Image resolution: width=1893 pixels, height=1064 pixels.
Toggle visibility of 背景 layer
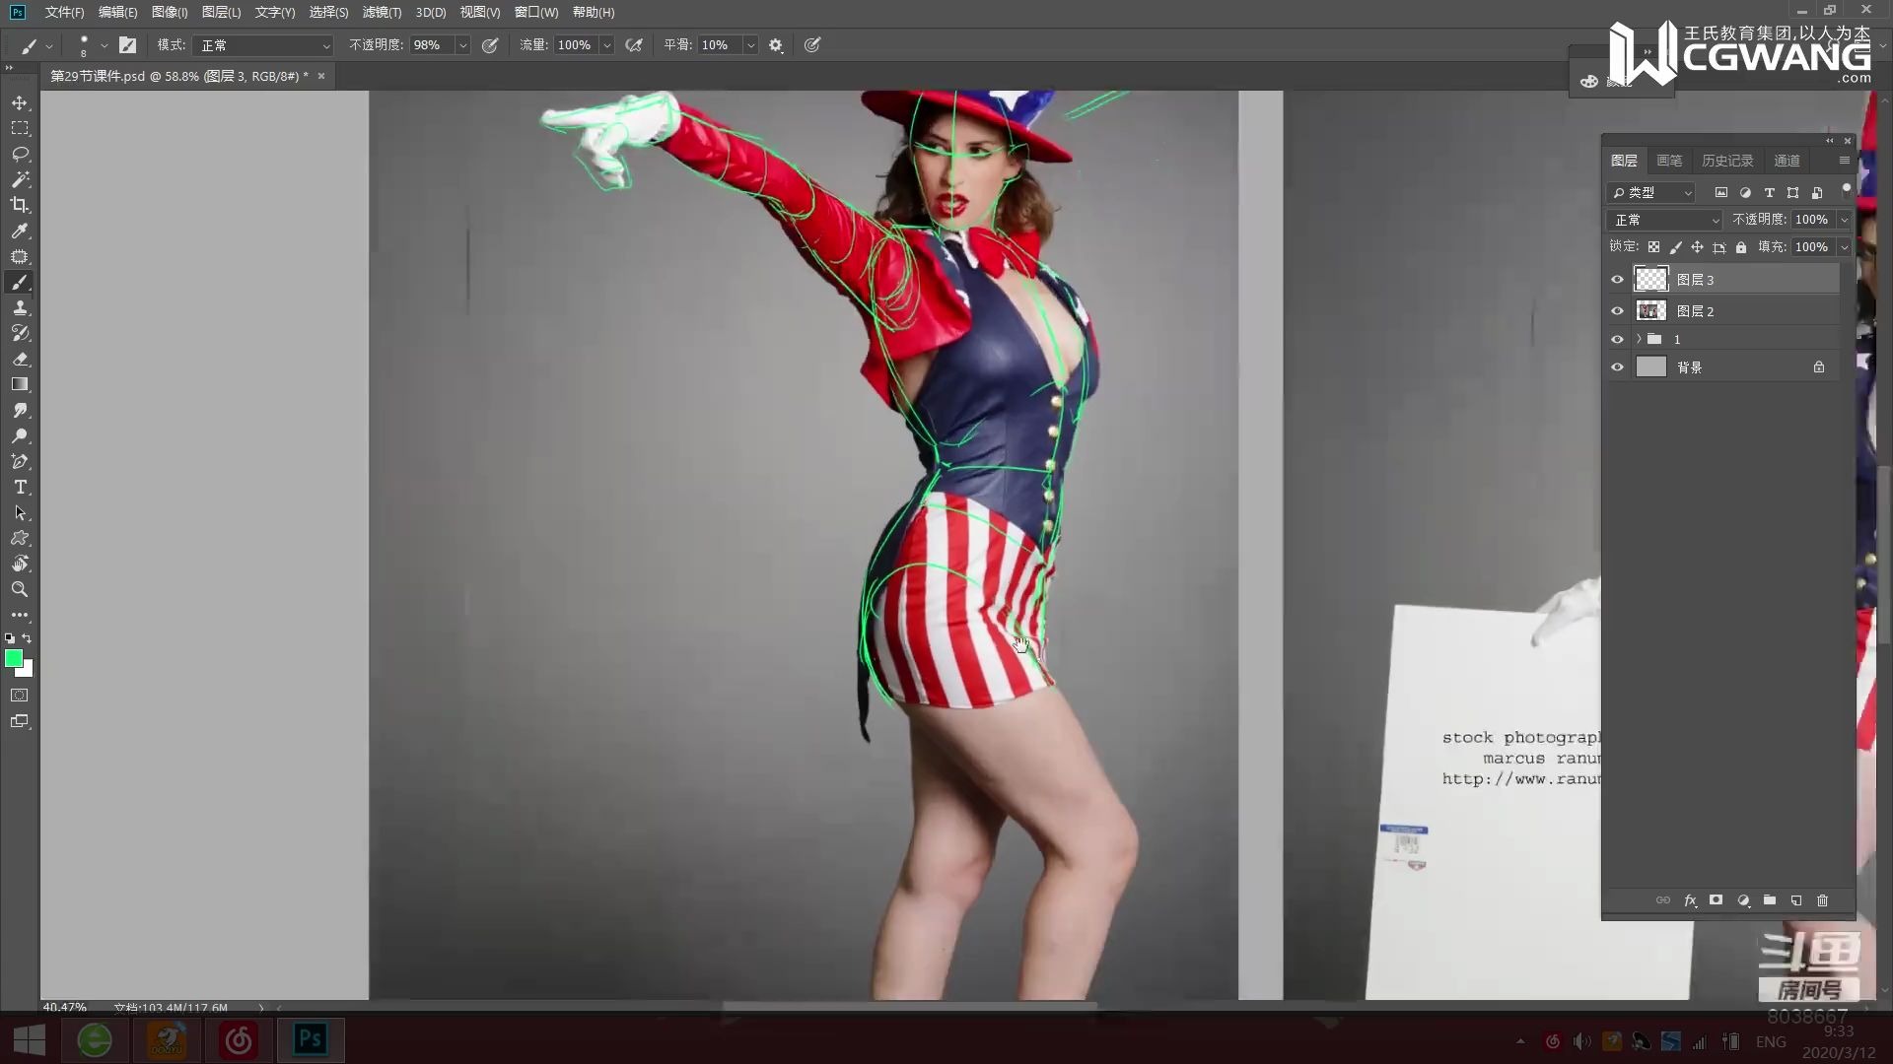(x=1617, y=367)
